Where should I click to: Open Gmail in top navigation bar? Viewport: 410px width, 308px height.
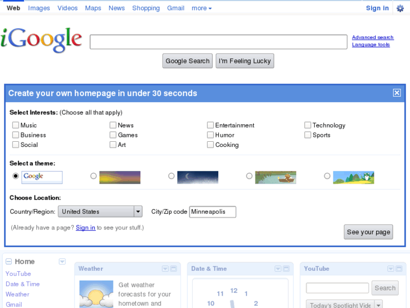(176, 8)
